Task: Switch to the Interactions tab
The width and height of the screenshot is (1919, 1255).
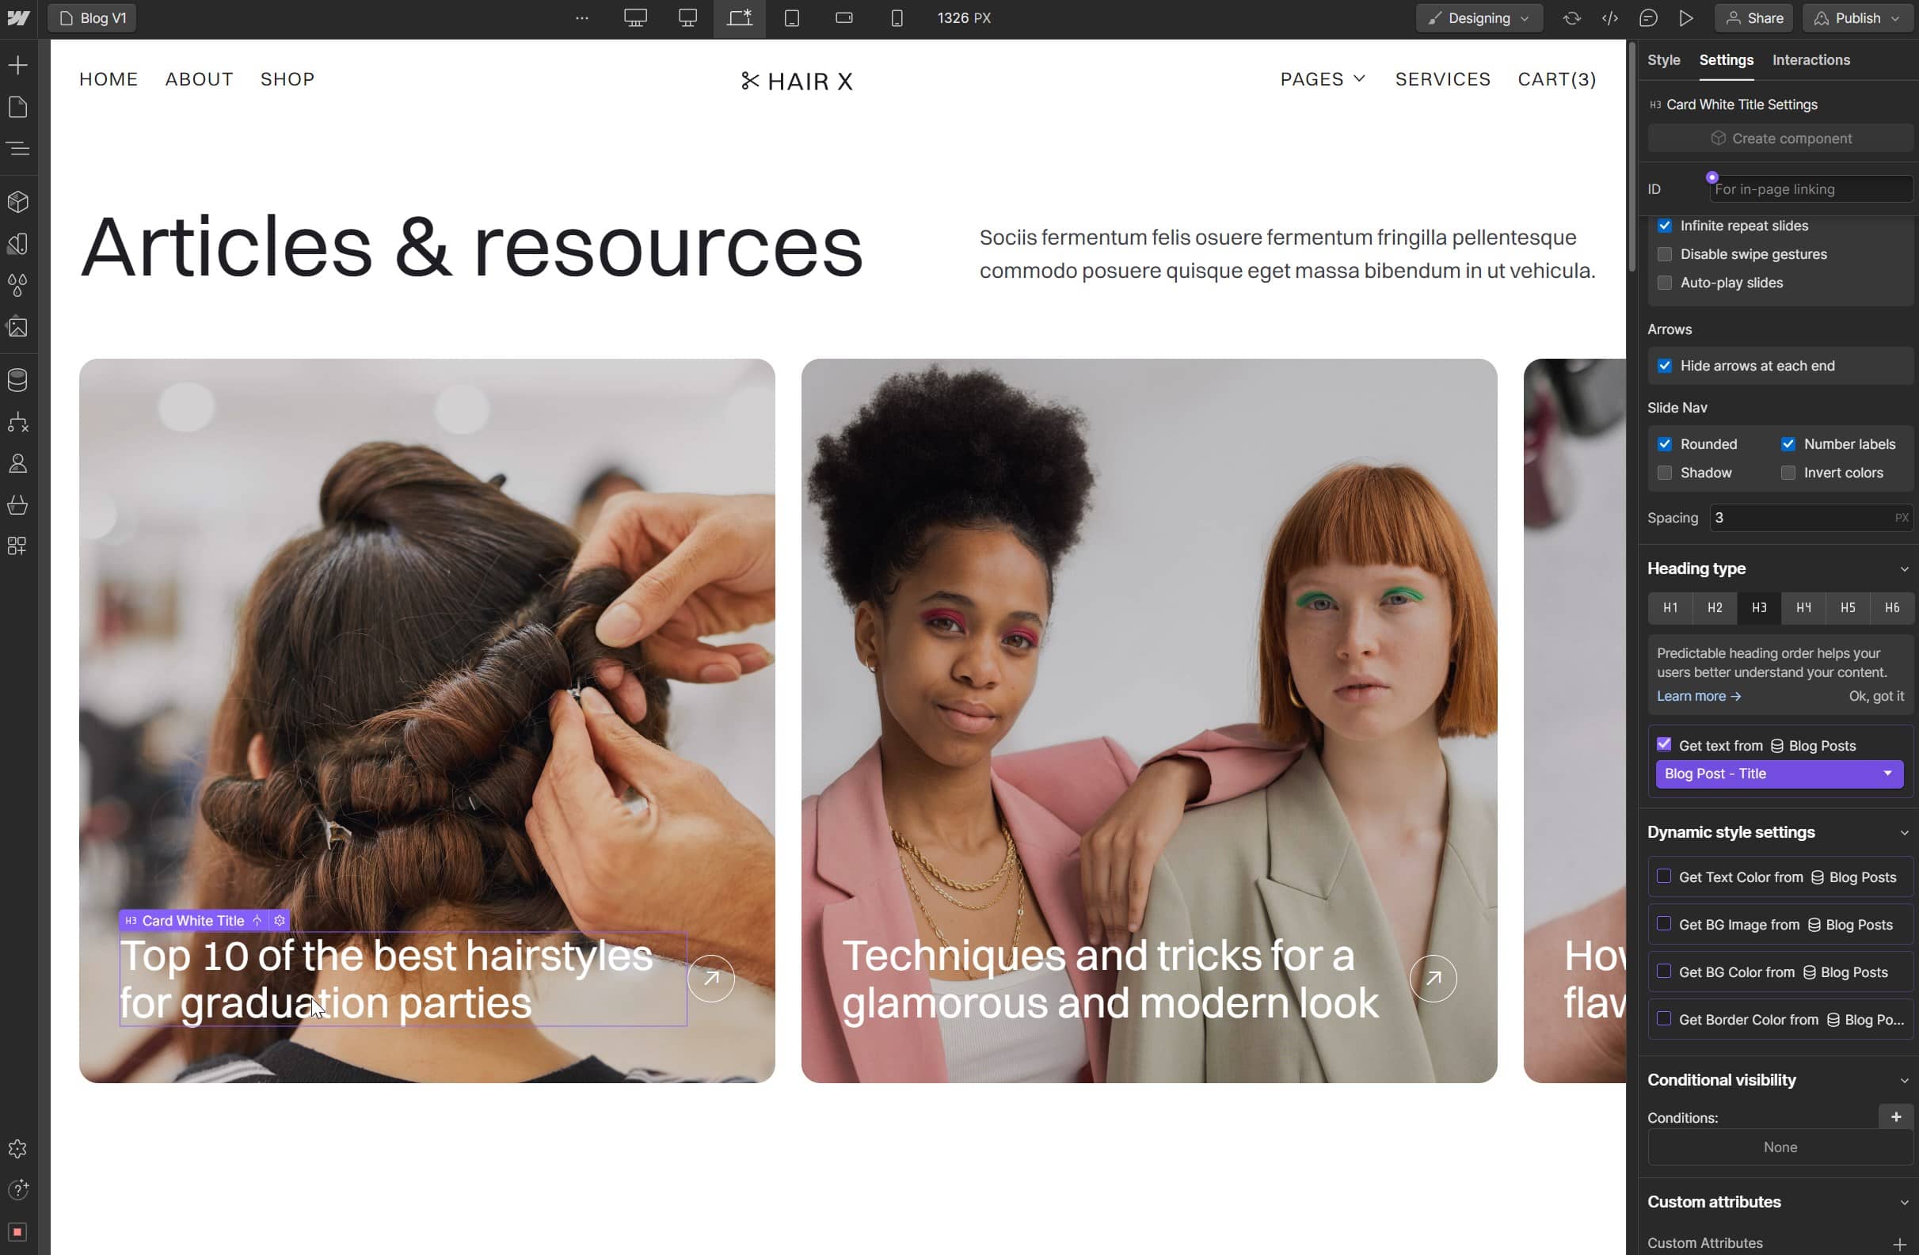Action: (1810, 60)
